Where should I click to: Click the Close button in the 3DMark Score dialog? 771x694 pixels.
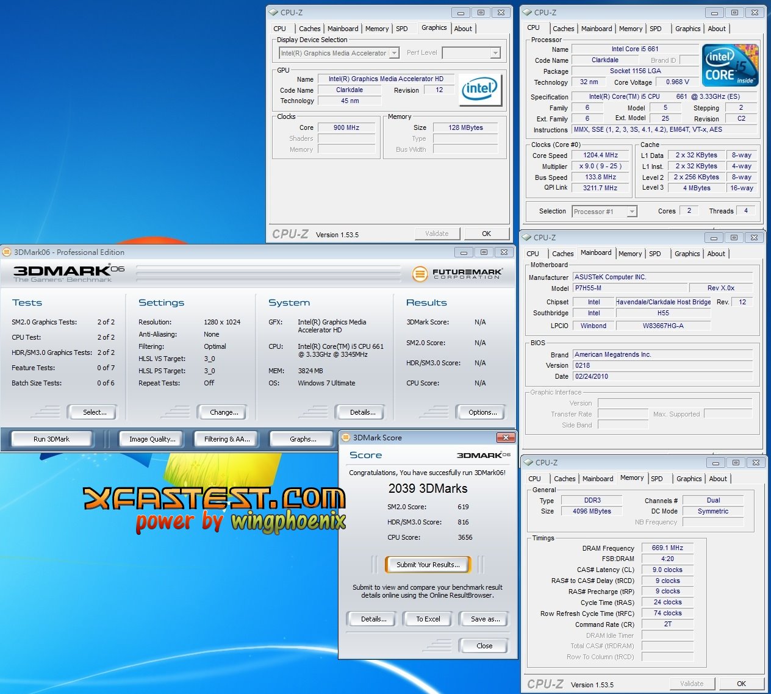(x=484, y=646)
